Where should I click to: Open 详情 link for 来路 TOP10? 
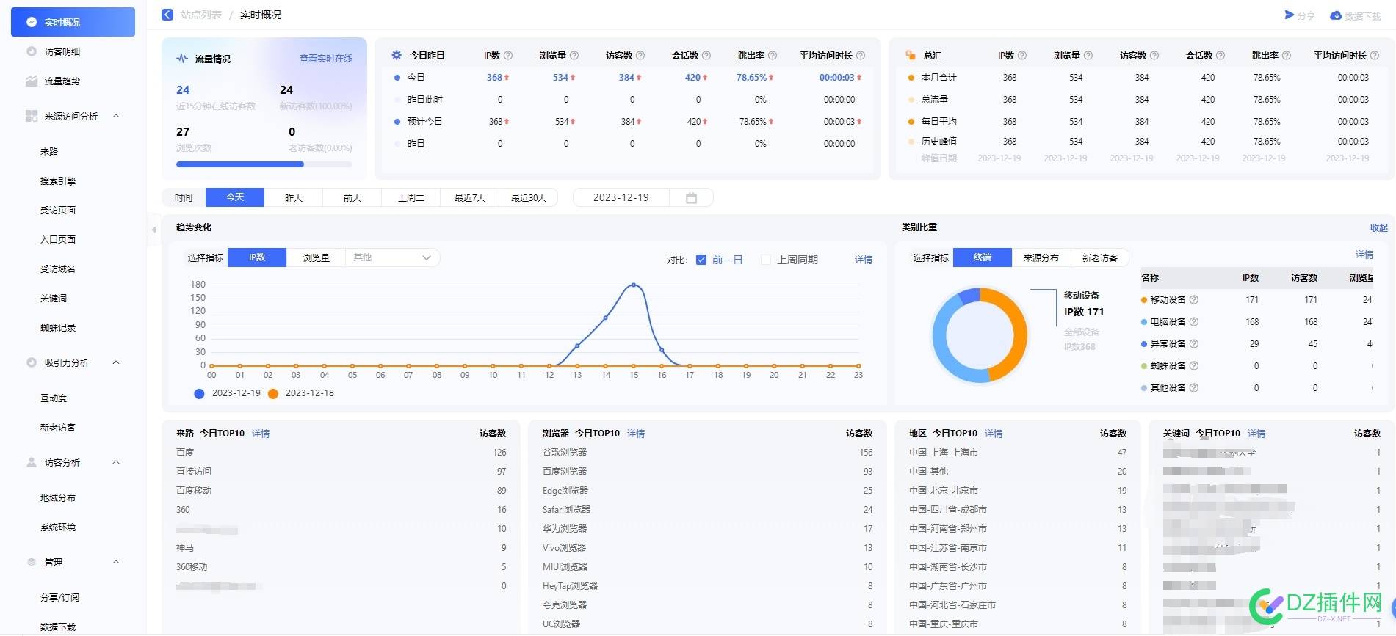point(261,434)
